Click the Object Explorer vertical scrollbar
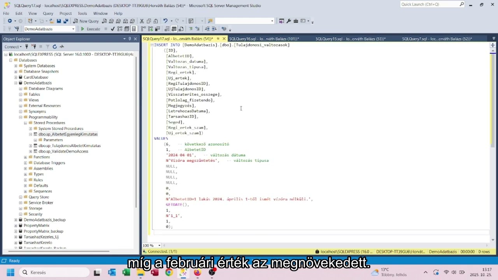The height and width of the screenshot is (280, 498). [136, 132]
